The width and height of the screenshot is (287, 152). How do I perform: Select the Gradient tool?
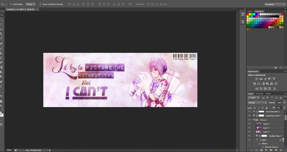(1, 67)
